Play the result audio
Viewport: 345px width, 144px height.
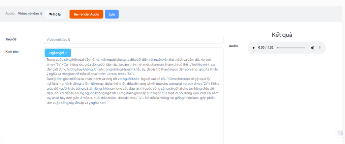coord(254,48)
